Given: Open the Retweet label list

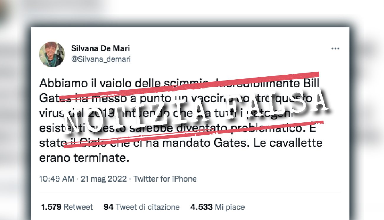Looking at the screenshot, I should pos(78,207).
